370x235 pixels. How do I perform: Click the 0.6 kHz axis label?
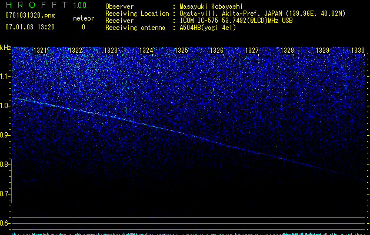pos(5,223)
